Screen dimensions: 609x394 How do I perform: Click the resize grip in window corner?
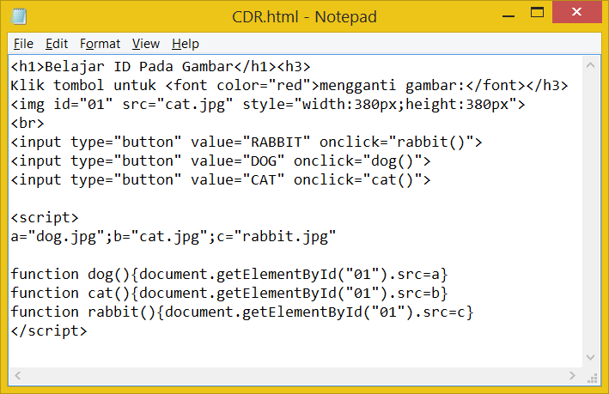[592, 378]
